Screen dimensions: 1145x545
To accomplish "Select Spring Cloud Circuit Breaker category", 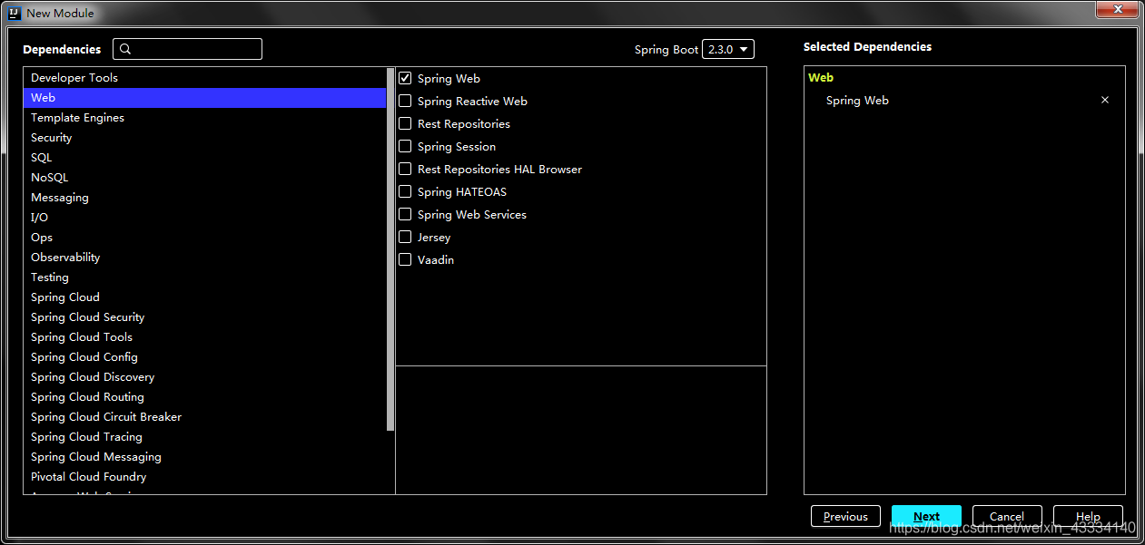I will tap(205, 417).
